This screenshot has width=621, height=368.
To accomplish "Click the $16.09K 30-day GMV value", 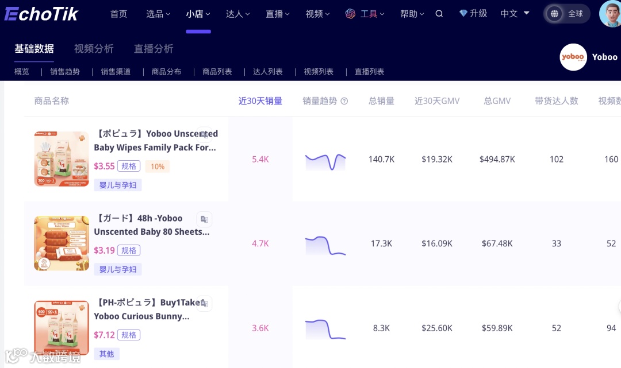I will pyautogui.click(x=437, y=243).
